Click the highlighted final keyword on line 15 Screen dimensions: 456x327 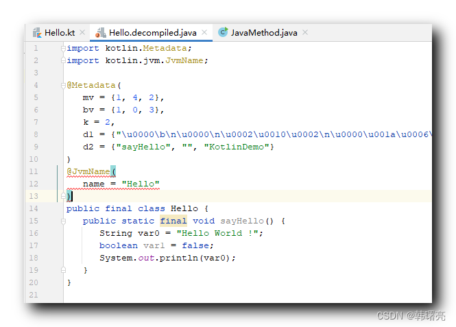[x=173, y=221]
